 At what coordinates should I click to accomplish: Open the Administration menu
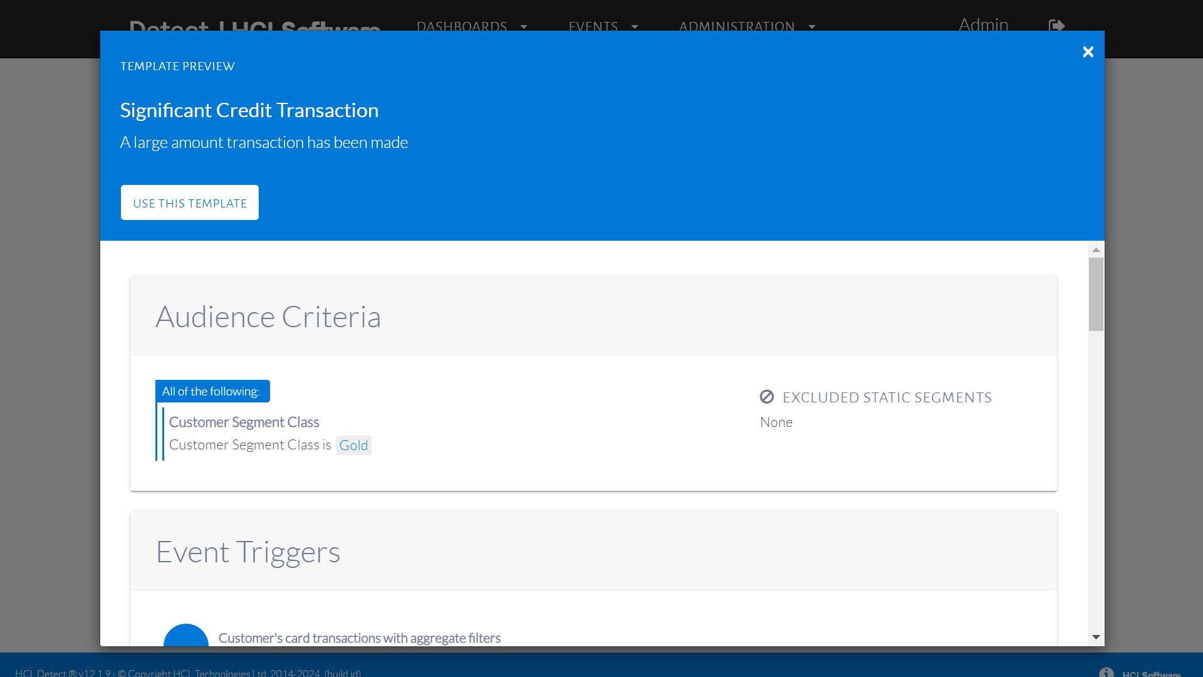click(737, 26)
